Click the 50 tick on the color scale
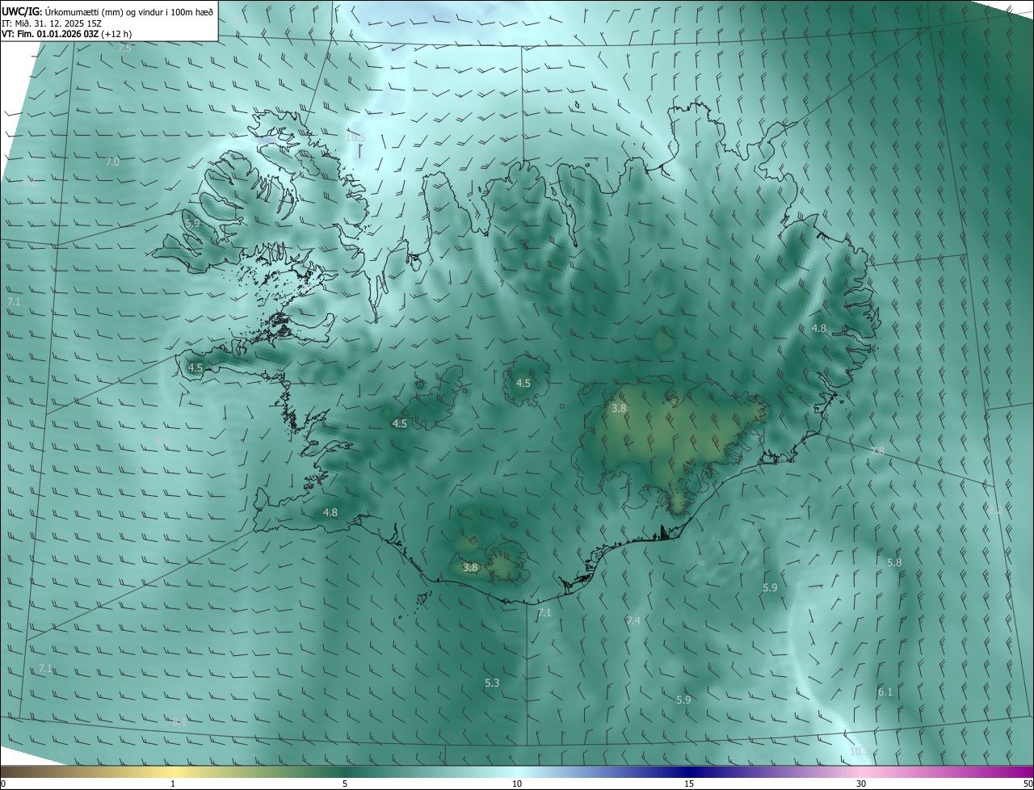 (x=1028, y=784)
